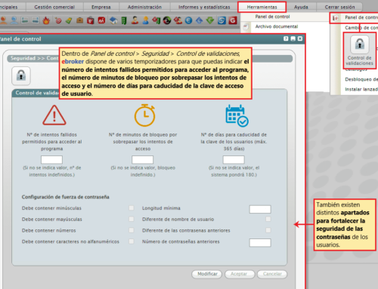The height and width of the screenshot is (289, 378).
Task: Tick Diferente de las contraseñas anteriores checkbox
Action: [x=268, y=230]
